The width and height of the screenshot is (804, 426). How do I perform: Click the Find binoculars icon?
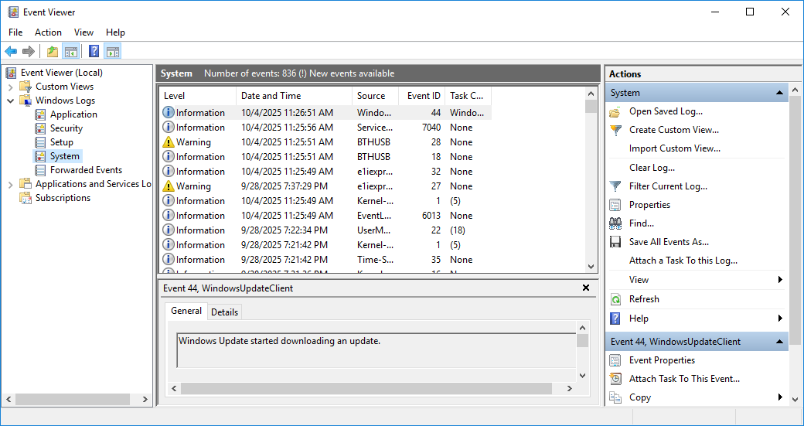point(615,223)
